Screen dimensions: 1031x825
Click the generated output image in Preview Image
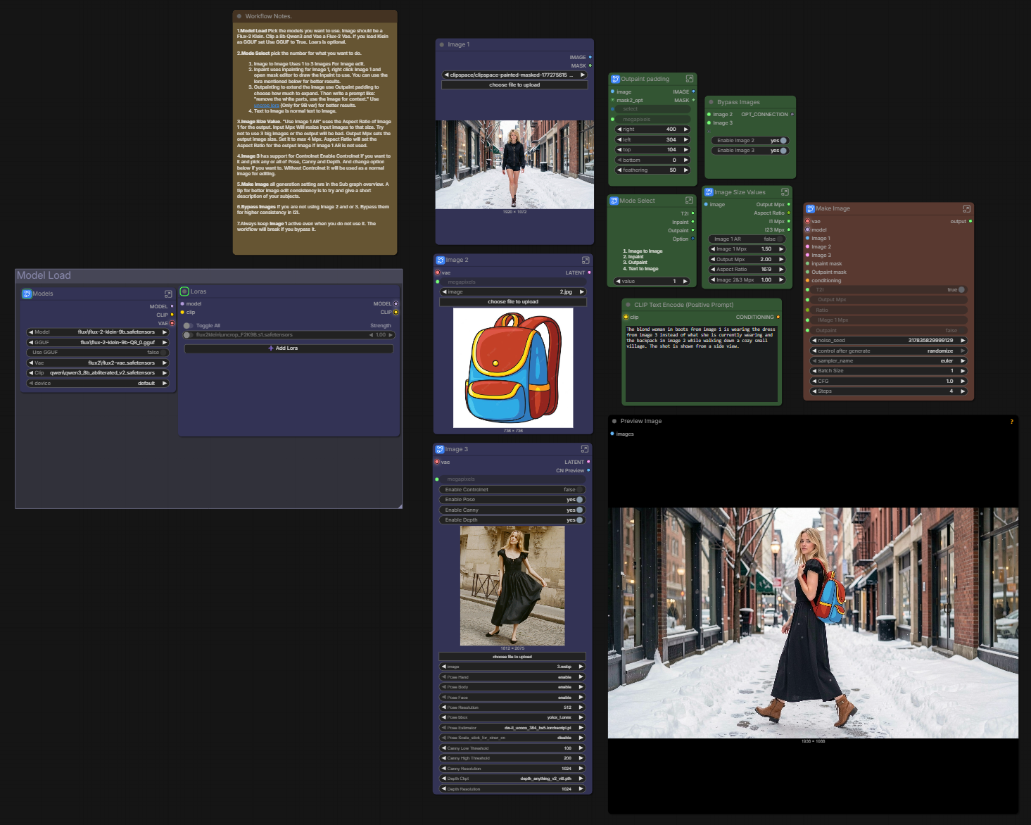pyautogui.click(x=813, y=623)
